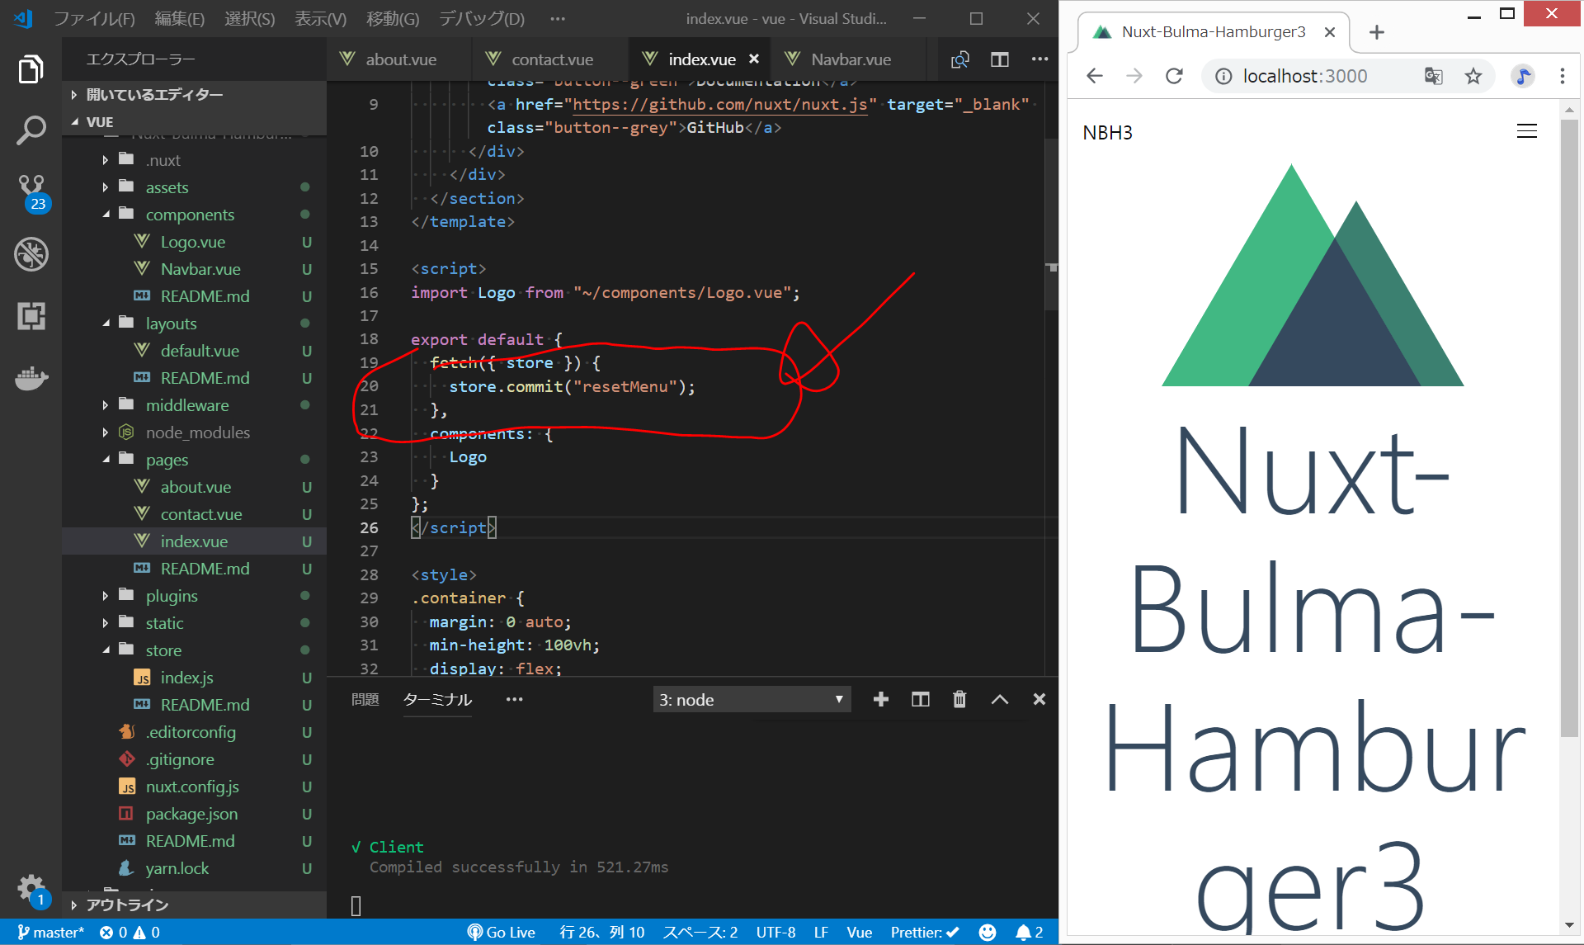Reload the localhost:3000 page in Chrome

(x=1174, y=76)
